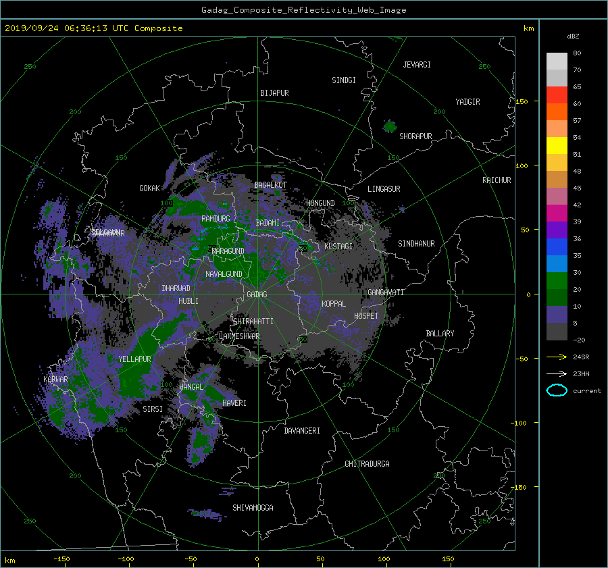Click the yellow 24SR arrow icon

point(557,357)
